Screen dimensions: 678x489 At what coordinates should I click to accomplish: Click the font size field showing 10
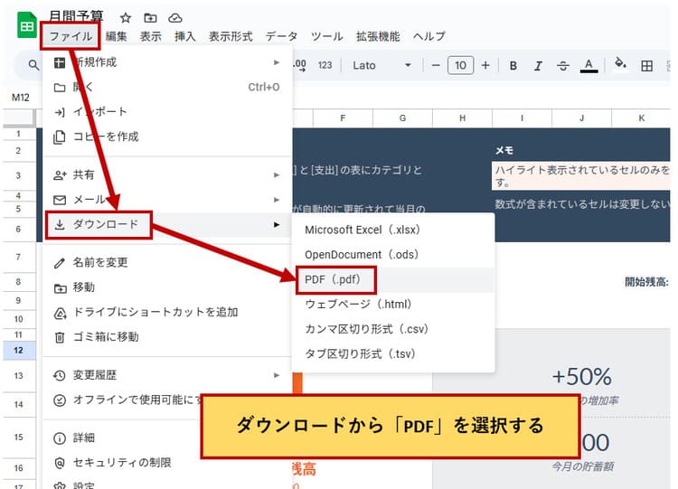click(460, 65)
